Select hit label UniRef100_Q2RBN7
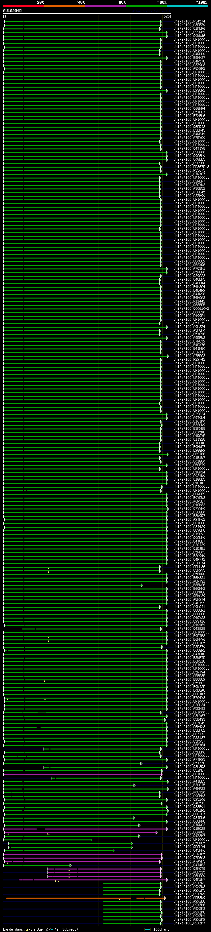 pos(189,181)
